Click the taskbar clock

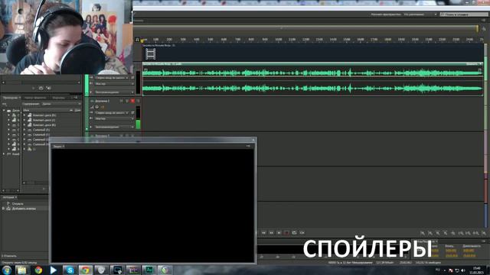[x=476, y=270]
